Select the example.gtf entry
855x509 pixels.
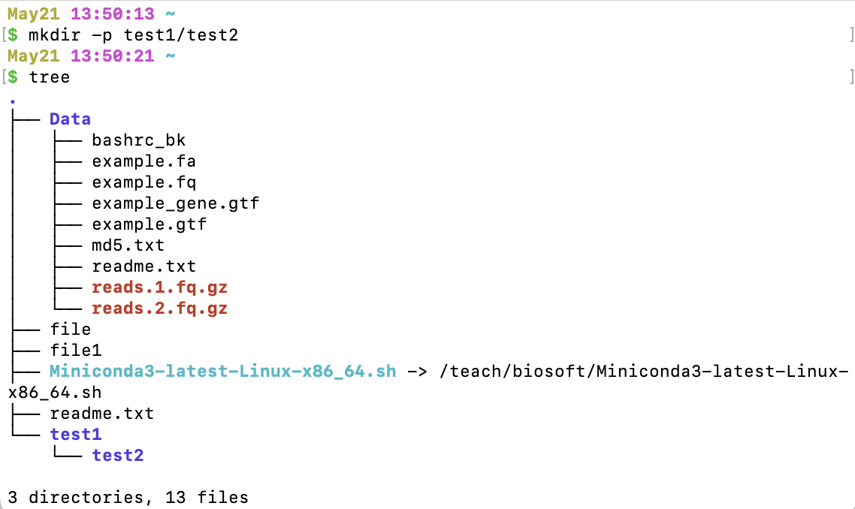click(x=149, y=224)
